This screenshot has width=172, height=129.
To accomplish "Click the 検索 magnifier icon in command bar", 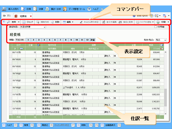I will (9, 22).
